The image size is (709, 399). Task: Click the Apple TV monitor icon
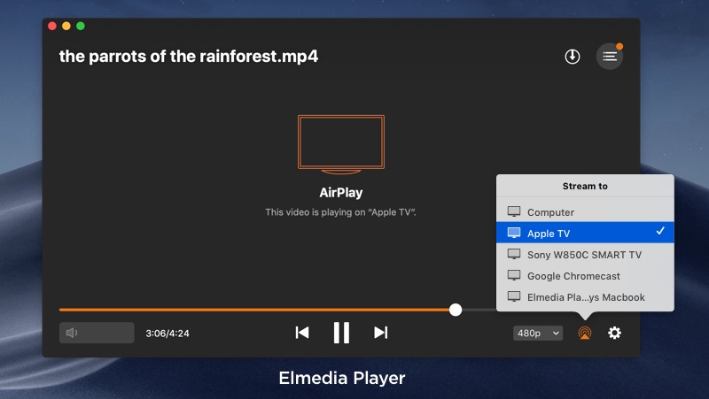click(x=514, y=233)
